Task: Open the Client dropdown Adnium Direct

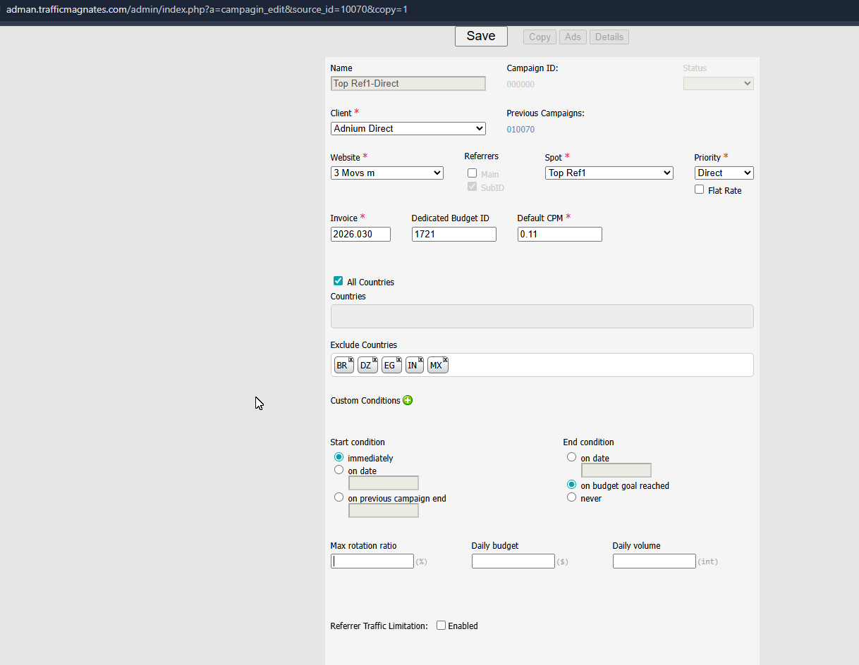Action: point(408,128)
